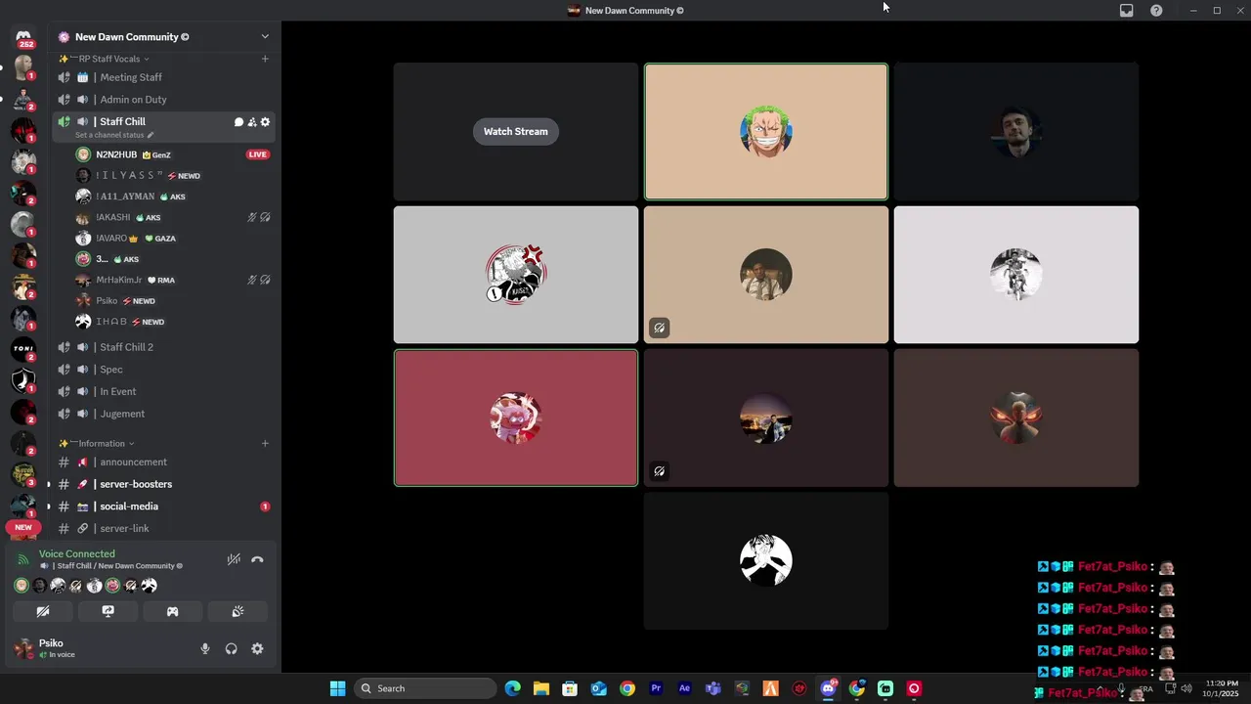The height and width of the screenshot is (704, 1251).
Task: Open the soundboard button
Action: click(237, 611)
